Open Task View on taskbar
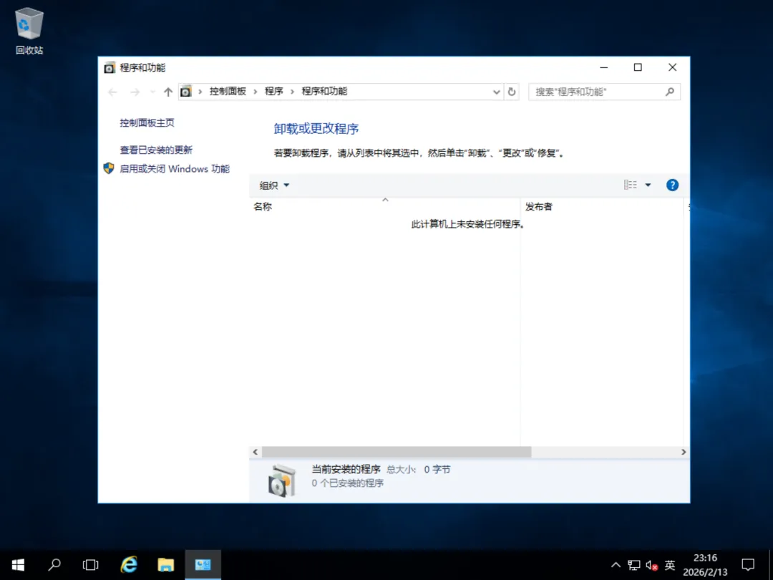Image resolution: width=773 pixels, height=580 pixels. pos(91,565)
